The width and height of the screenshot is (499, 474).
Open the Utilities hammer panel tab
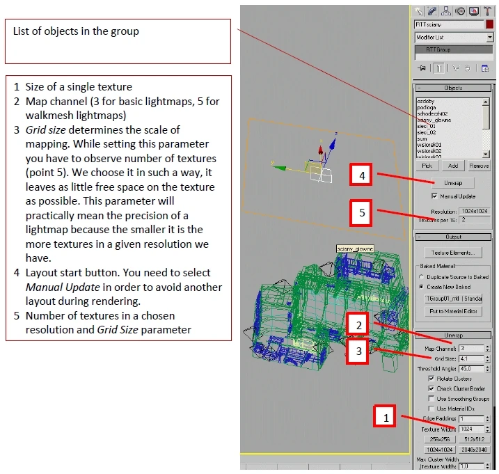pyautogui.click(x=487, y=11)
